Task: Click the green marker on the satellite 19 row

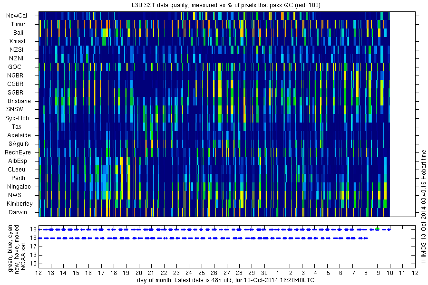Action: [x=377, y=229]
